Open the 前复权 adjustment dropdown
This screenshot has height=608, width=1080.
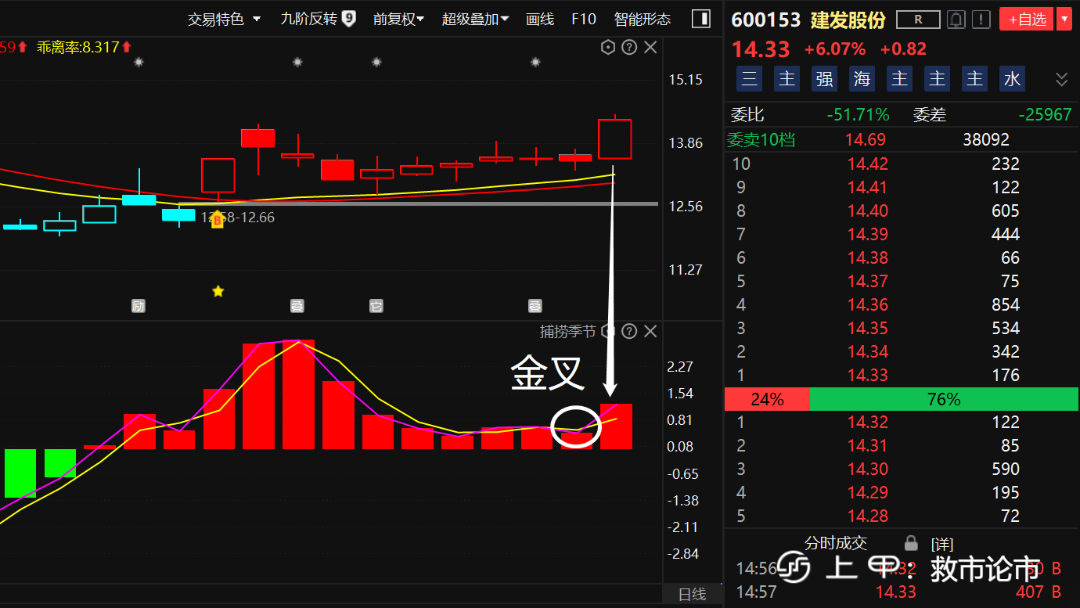pos(398,19)
